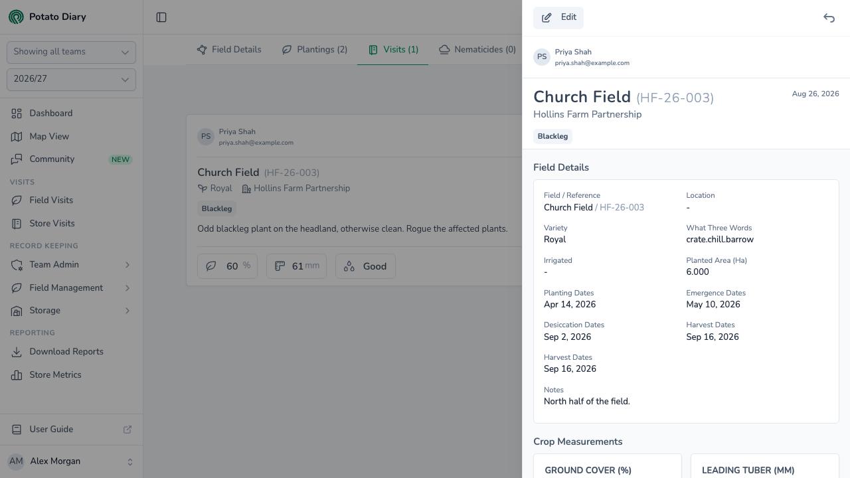The image size is (850, 478).
Task: Click the Store Visits notebook icon
Action: point(17,224)
